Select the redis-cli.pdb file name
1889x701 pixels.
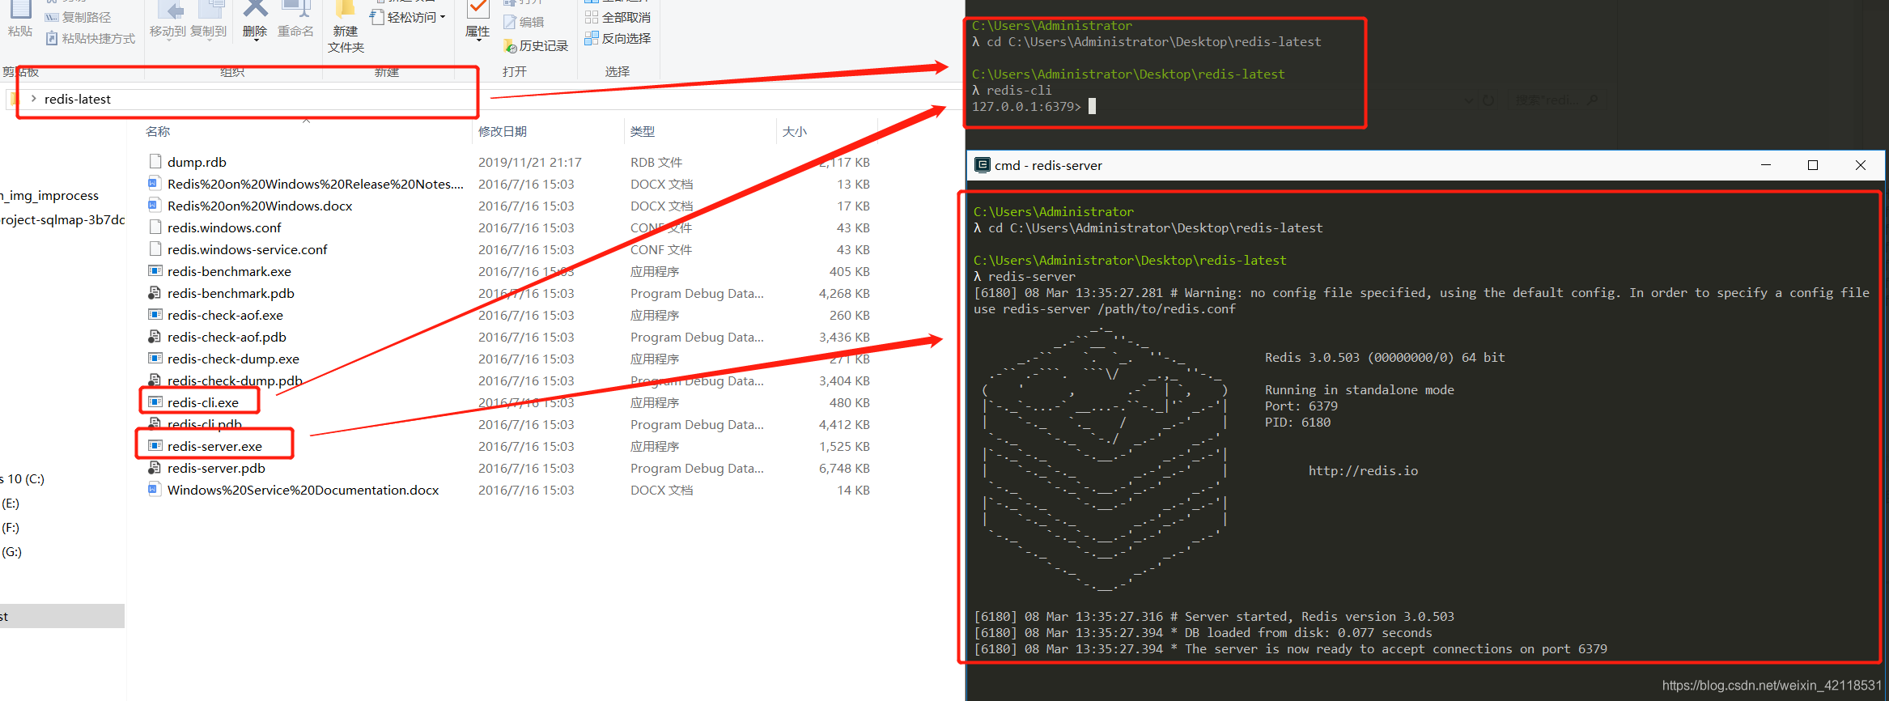coord(205,424)
